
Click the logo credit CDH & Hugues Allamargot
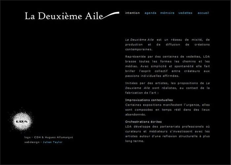click(49, 137)
